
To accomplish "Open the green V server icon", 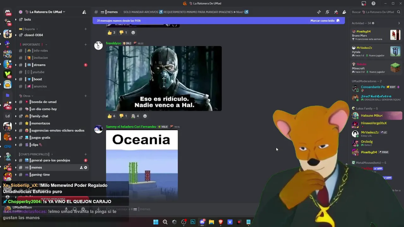I will pos(8,74).
